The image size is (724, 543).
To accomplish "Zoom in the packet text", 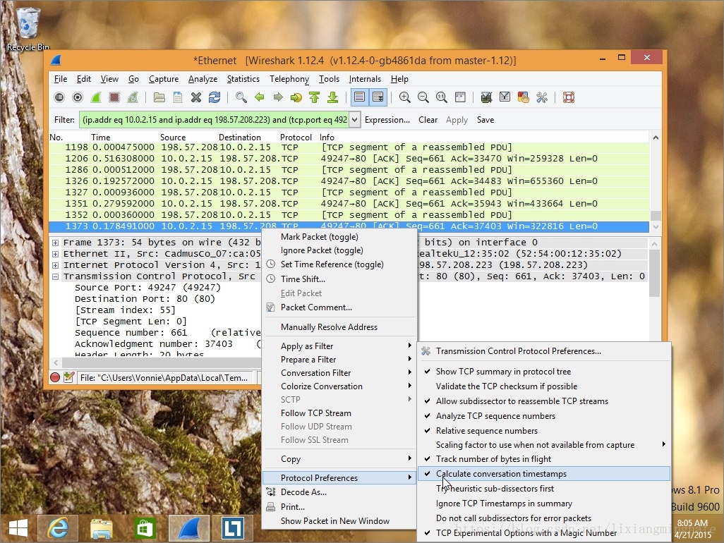I will pyautogui.click(x=405, y=97).
